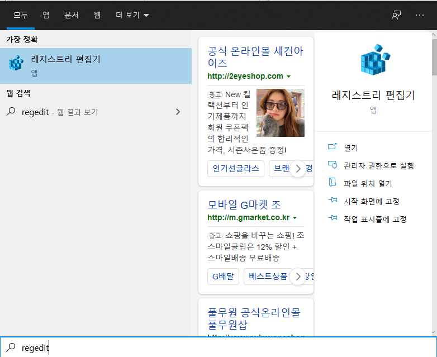
Task: Click the scrollbar down arrow
Action: (434, 332)
